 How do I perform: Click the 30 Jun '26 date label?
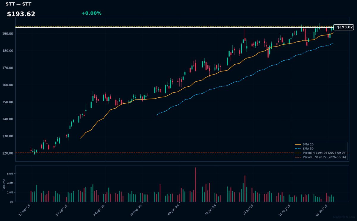(x=210, y=210)
